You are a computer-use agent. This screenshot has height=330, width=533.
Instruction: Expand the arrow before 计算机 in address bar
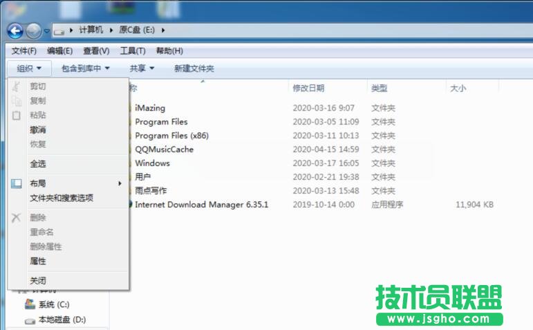pyautogui.click(x=71, y=30)
